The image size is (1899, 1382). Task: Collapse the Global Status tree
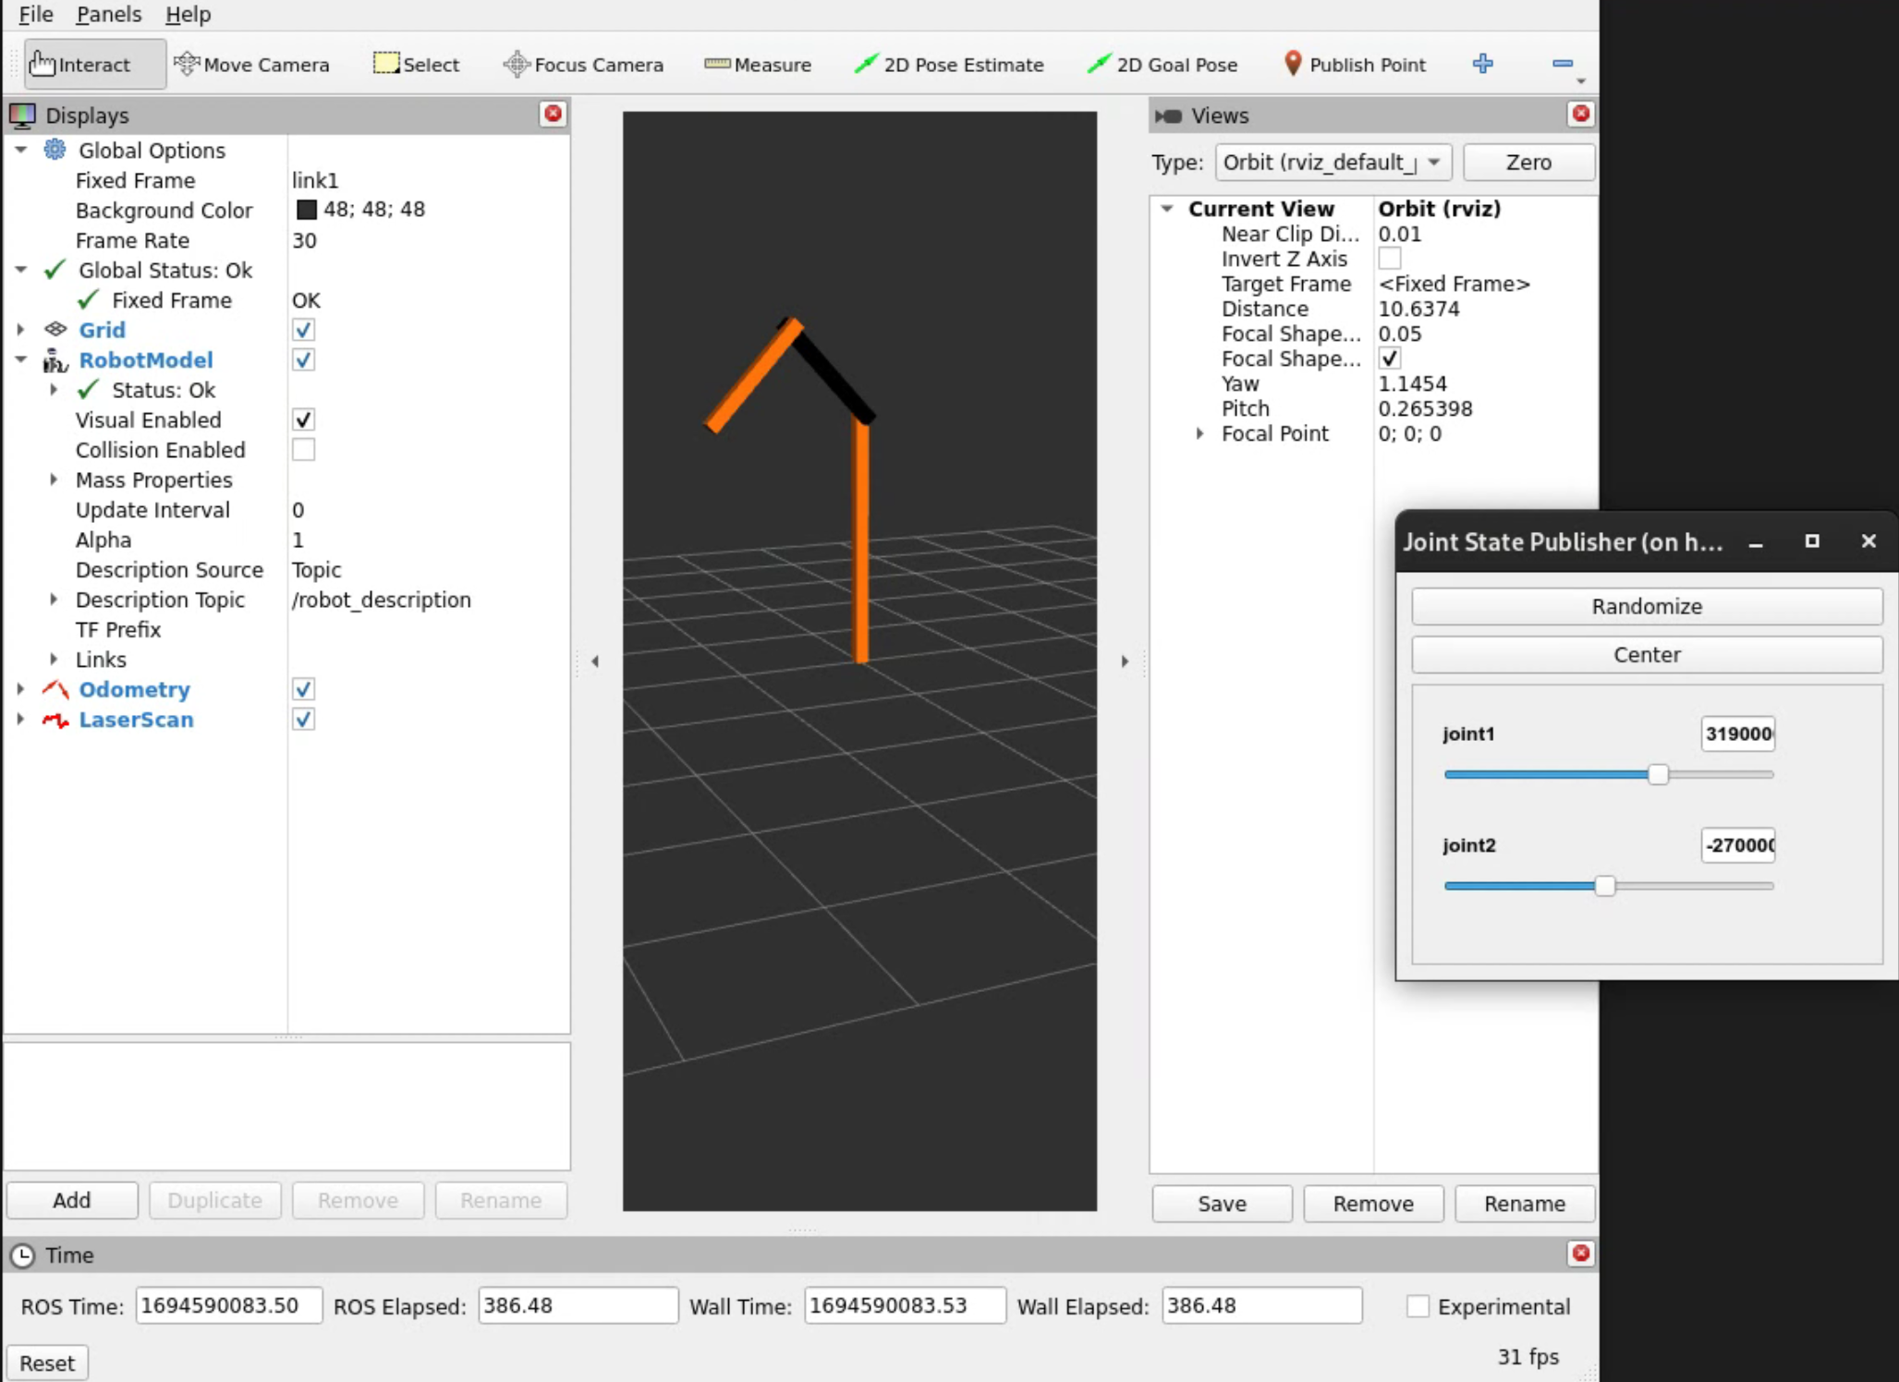20,270
